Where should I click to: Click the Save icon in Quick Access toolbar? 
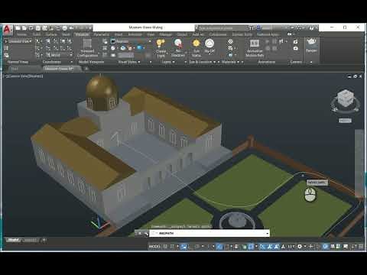click(31, 28)
